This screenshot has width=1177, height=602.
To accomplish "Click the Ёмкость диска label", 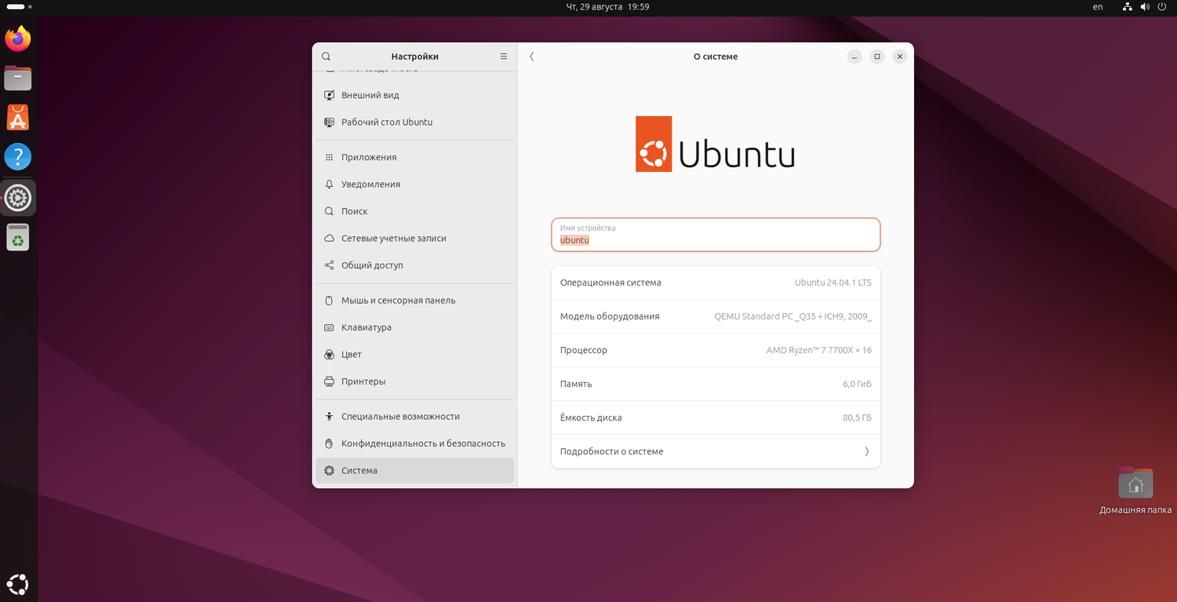I will tap(591, 418).
